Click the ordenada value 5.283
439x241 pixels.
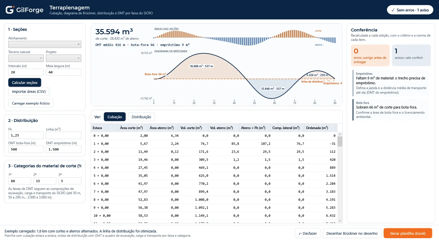pos(331,208)
